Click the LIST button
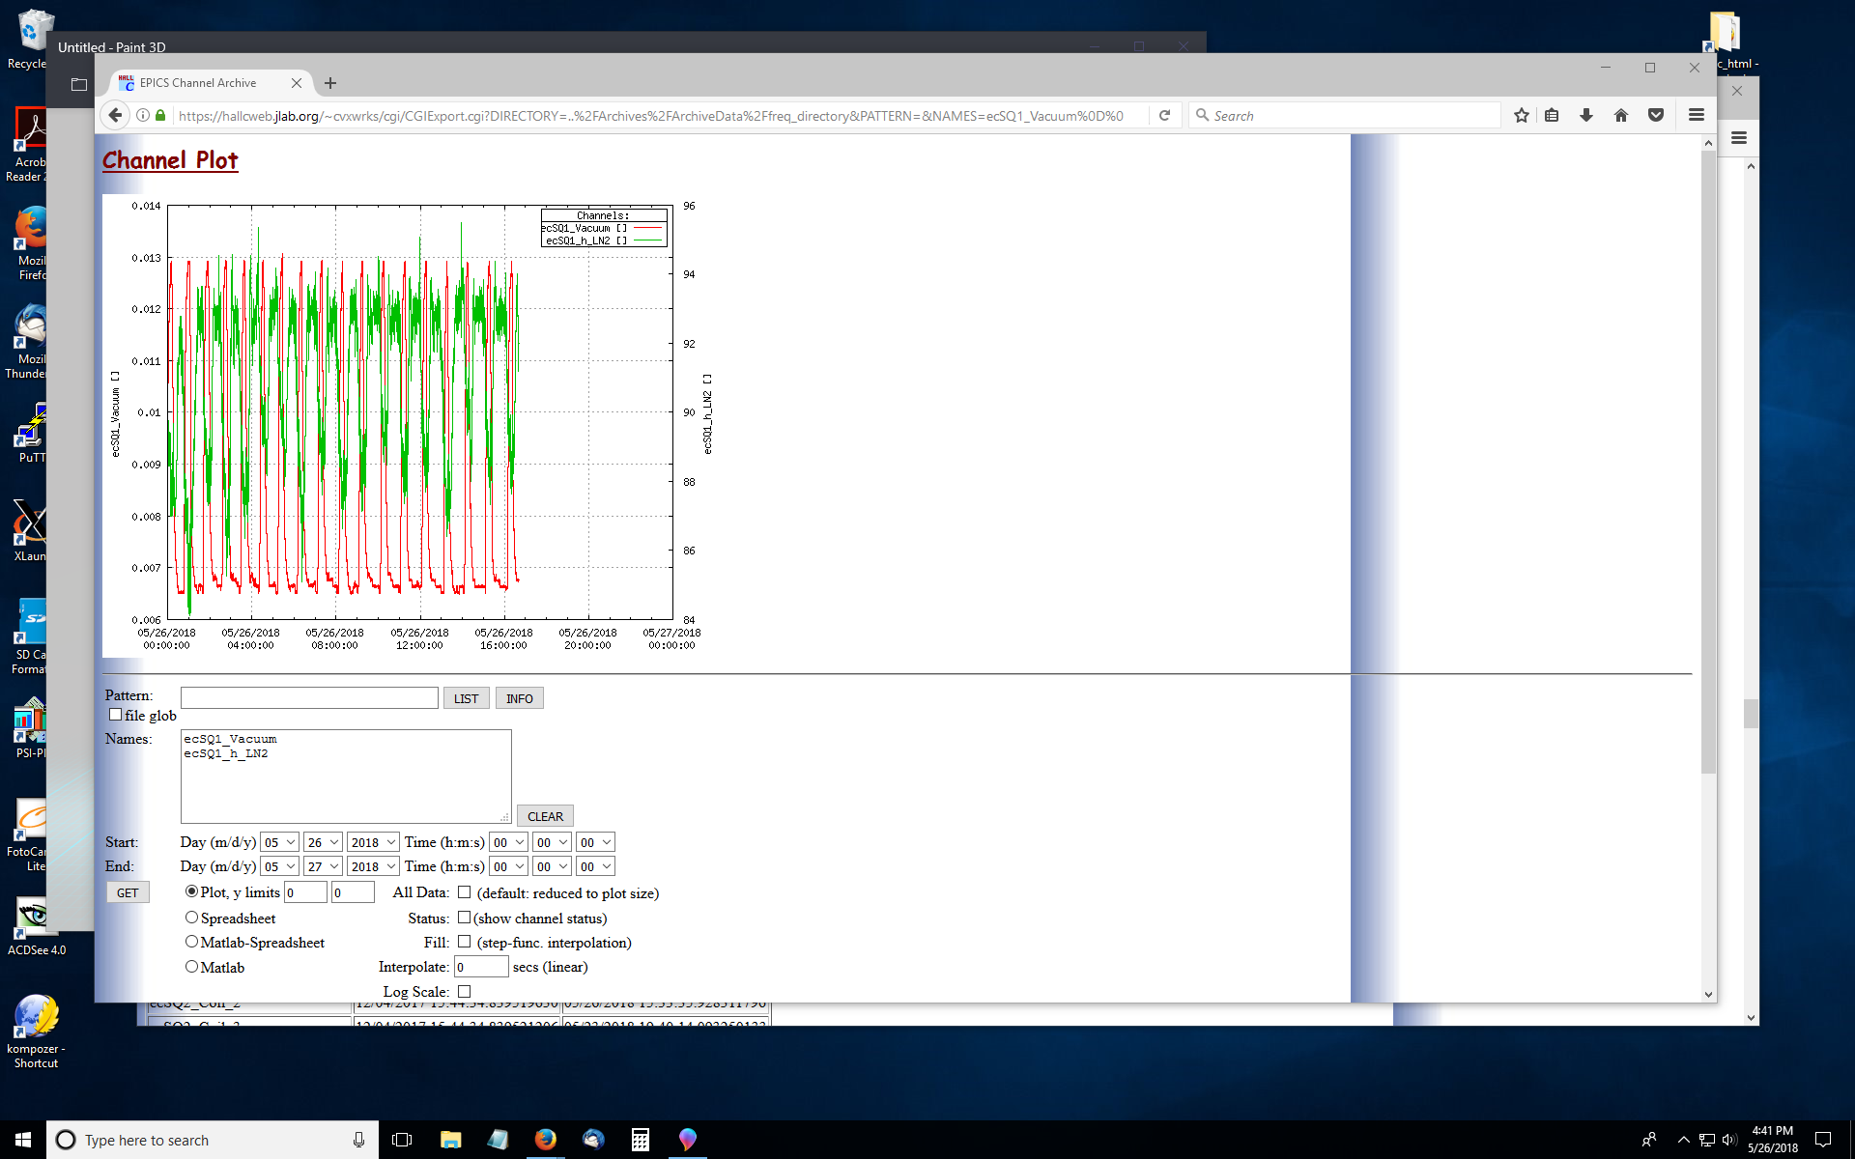 pos(466,698)
